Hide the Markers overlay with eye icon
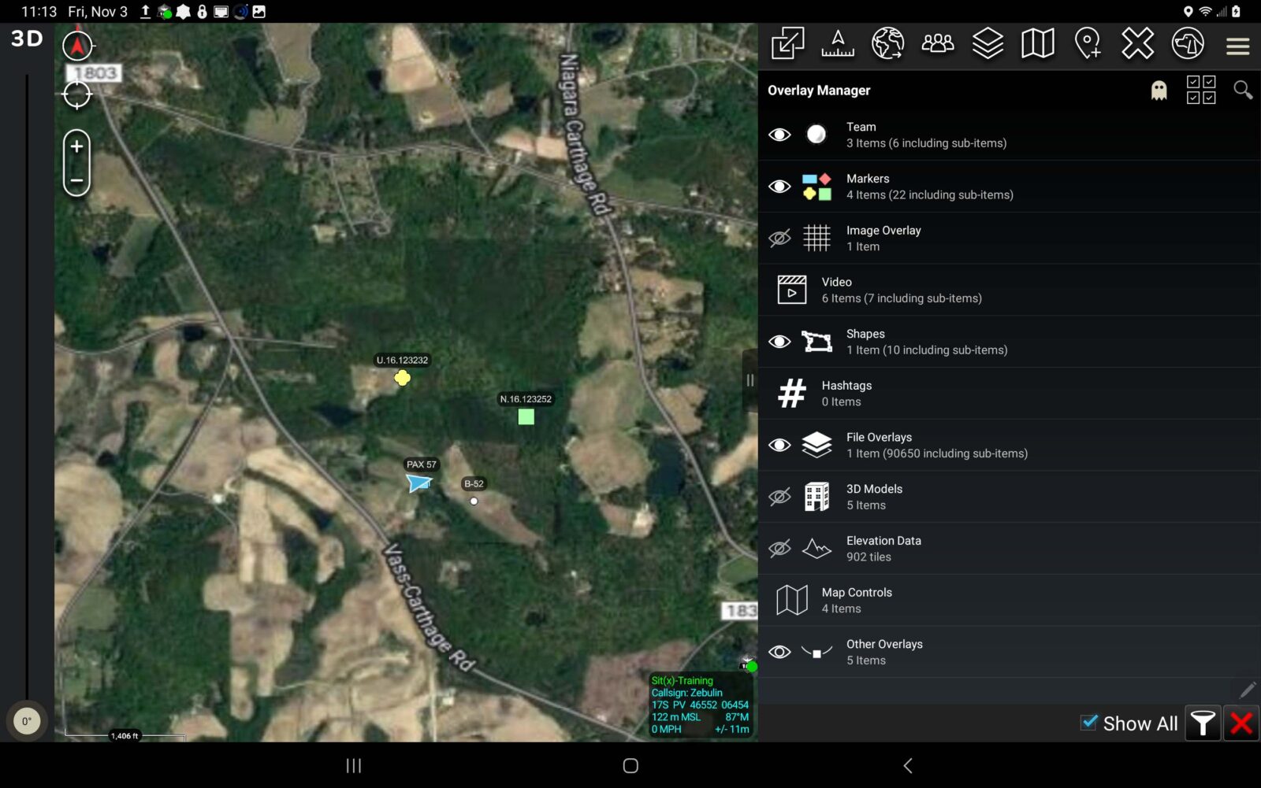Viewport: 1261px width, 788px height. [x=779, y=187]
